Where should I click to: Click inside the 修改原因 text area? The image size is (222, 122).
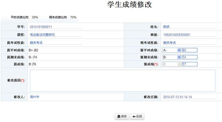(x=123, y=81)
